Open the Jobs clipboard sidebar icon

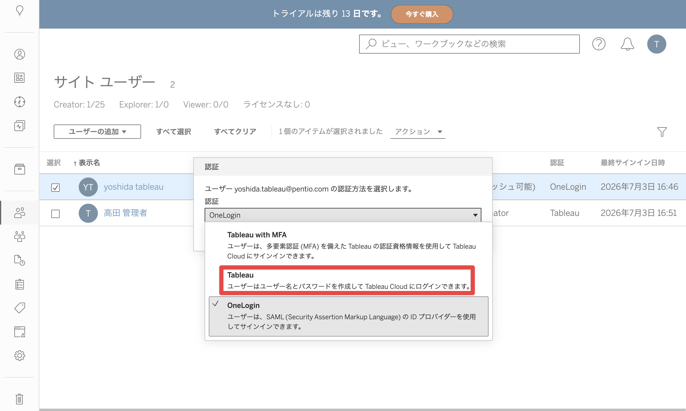click(20, 284)
